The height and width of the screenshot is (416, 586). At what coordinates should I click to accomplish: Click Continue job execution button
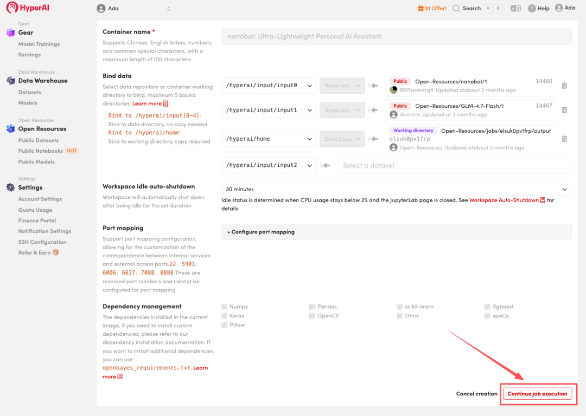click(537, 394)
